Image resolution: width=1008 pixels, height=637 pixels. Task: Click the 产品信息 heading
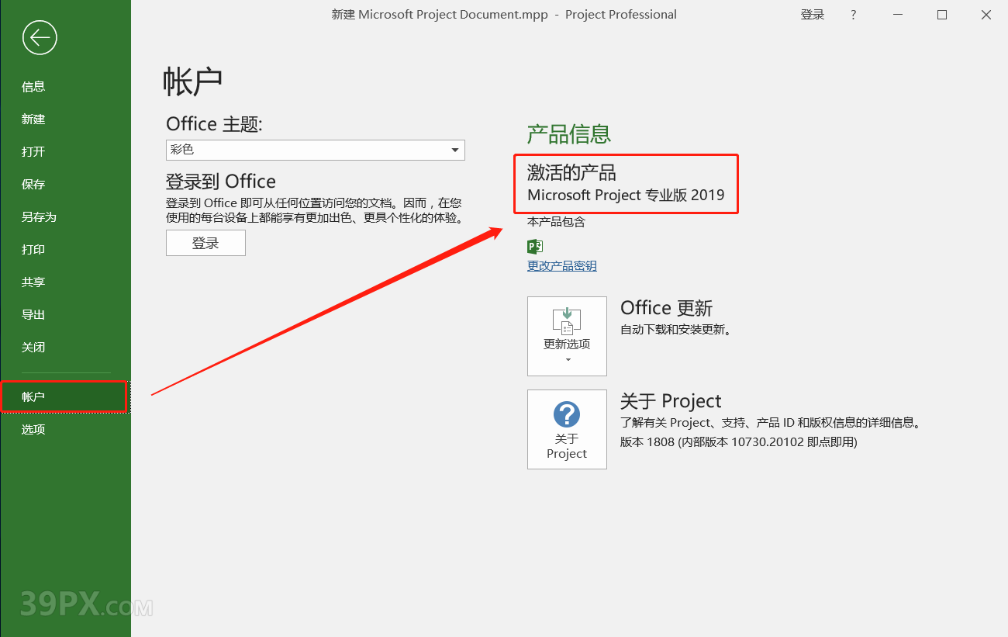[x=569, y=134]
